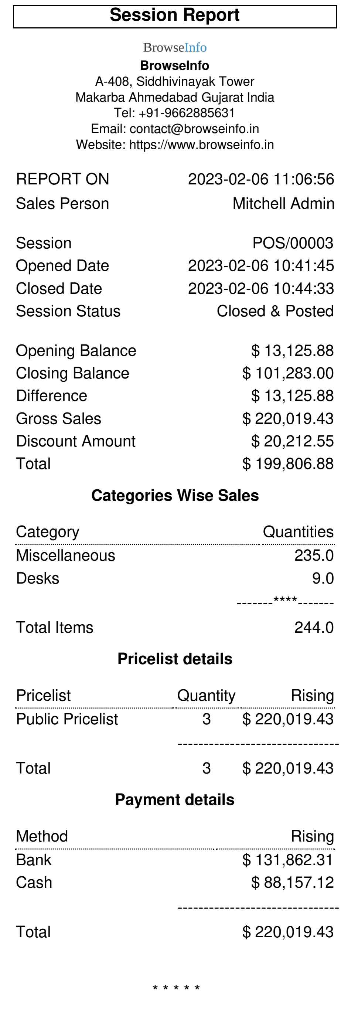Click the Cash payment amount $ 88,157.12
The image size is (348, 1033).
292,883
